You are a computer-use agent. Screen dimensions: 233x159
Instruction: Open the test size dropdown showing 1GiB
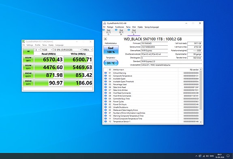[x=47, y=50]
